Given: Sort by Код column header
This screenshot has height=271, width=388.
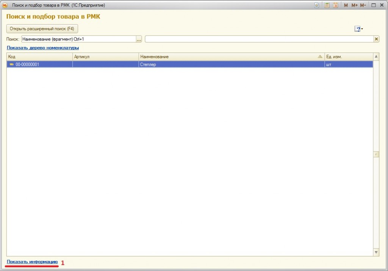Looking at the screenshot, I should (39, 57).
